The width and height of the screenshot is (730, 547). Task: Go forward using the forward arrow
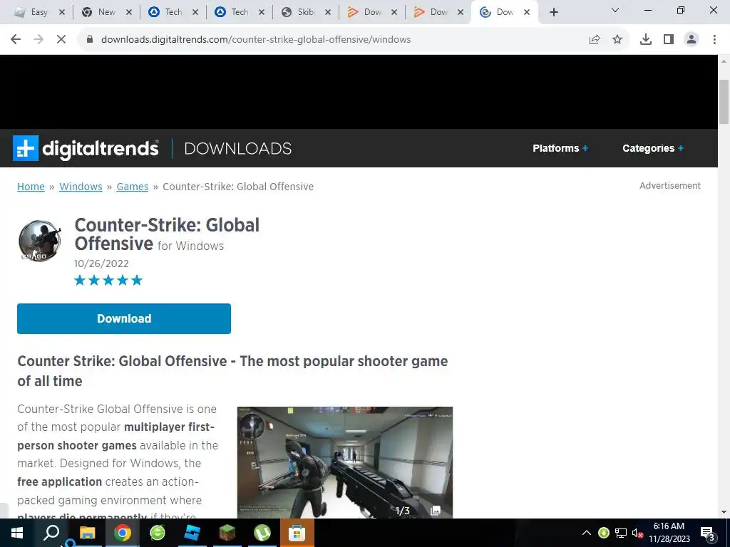coord(38,40)
